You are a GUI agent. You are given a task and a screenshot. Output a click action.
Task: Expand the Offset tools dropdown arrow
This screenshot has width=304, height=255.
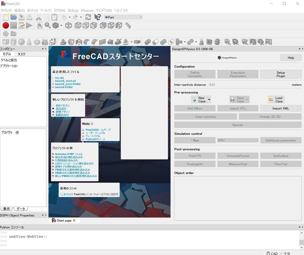131,42
